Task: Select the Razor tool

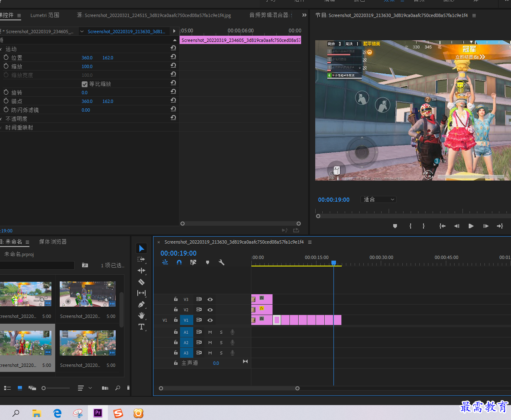Action: tap(141, 282)
